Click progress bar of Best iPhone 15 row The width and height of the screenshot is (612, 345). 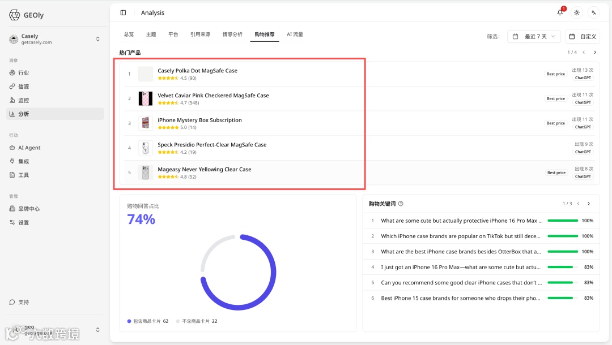tap(563, 298)
